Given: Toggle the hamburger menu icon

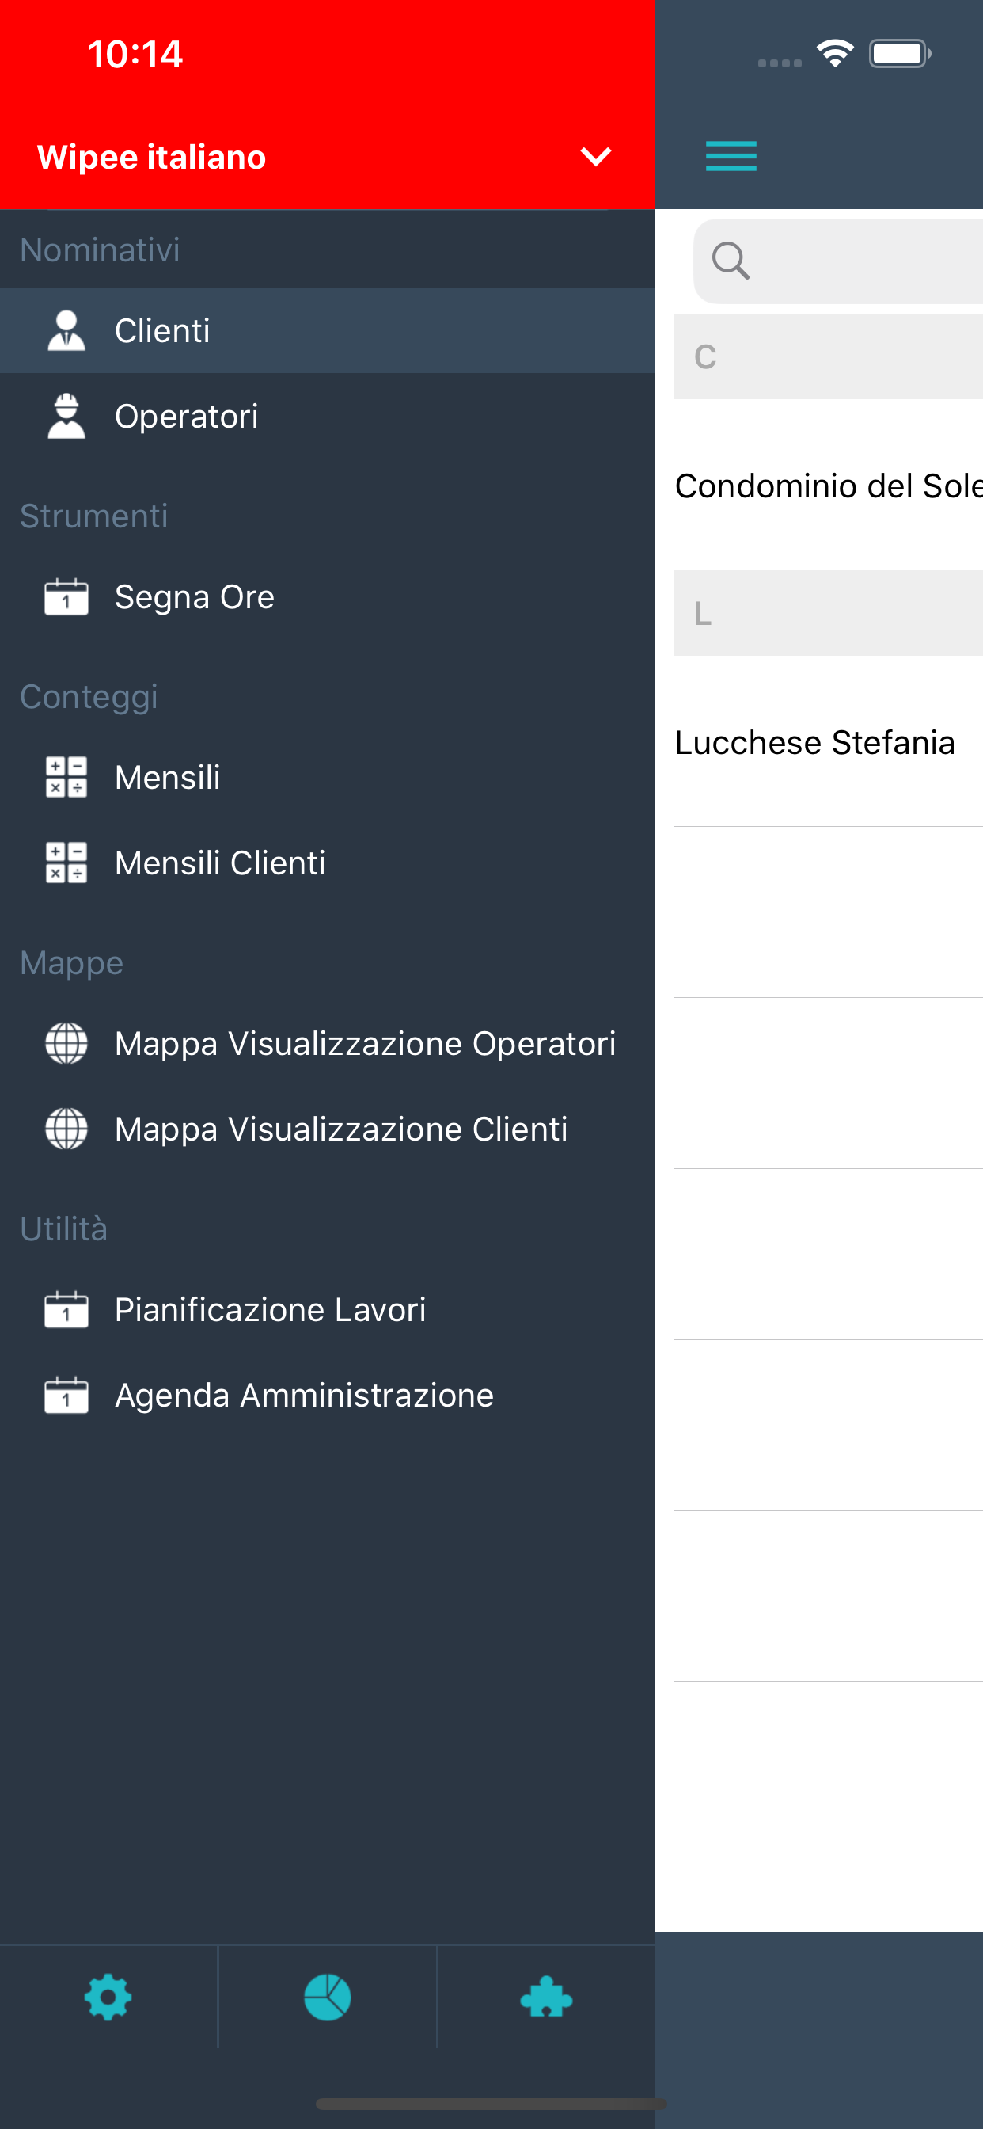Looking at the screenshot, I should pos(731,156).
